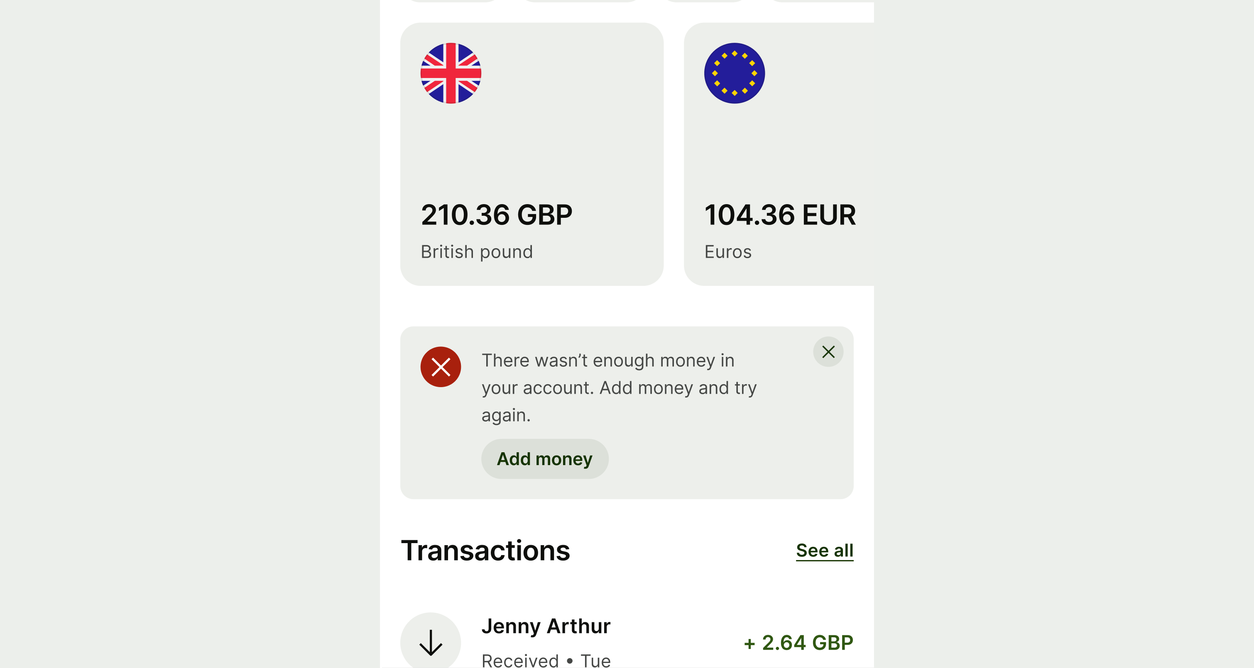Select the British pound label
This screenshot has height=668, width=1254.
477,252
